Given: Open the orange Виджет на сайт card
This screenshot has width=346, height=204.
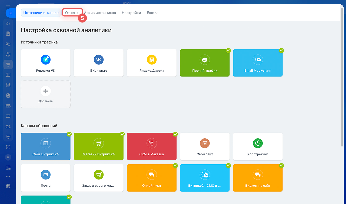Looking at the screenshot, I should [258, 178].
